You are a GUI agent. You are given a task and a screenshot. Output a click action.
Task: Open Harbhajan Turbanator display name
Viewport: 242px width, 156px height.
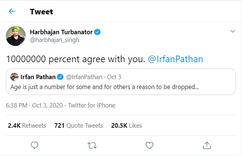click(x=61, y=32)
